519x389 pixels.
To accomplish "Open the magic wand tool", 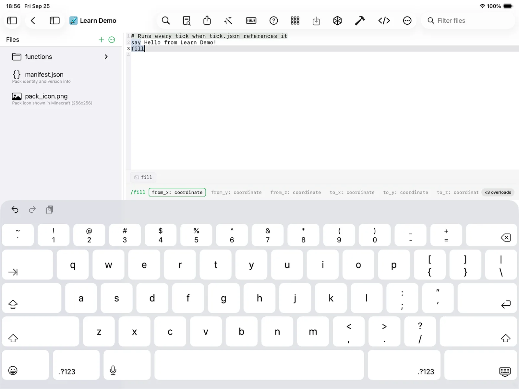I will coord(228,21).
